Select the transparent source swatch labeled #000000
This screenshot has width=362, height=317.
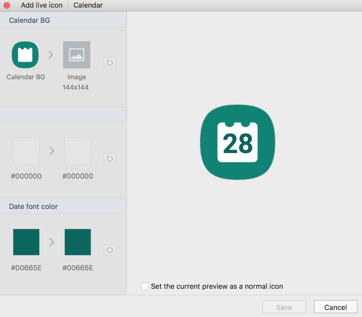click(x=26, y=151)
